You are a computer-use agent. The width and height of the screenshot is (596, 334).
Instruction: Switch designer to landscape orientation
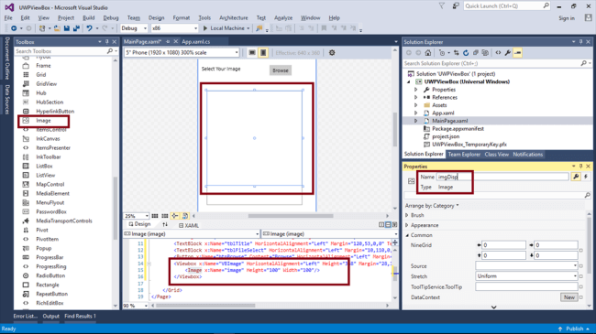coord(252,53)
